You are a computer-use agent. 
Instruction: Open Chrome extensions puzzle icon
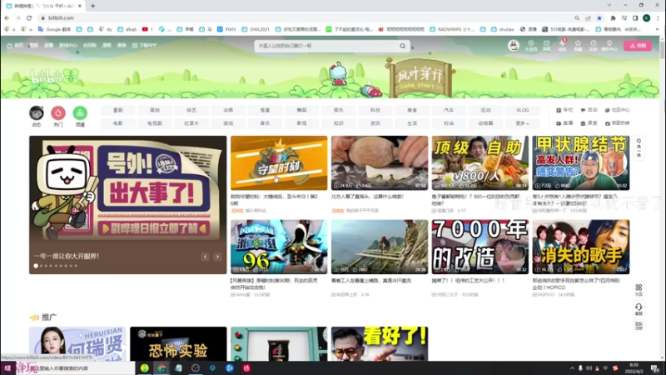(x=613, y=17)
